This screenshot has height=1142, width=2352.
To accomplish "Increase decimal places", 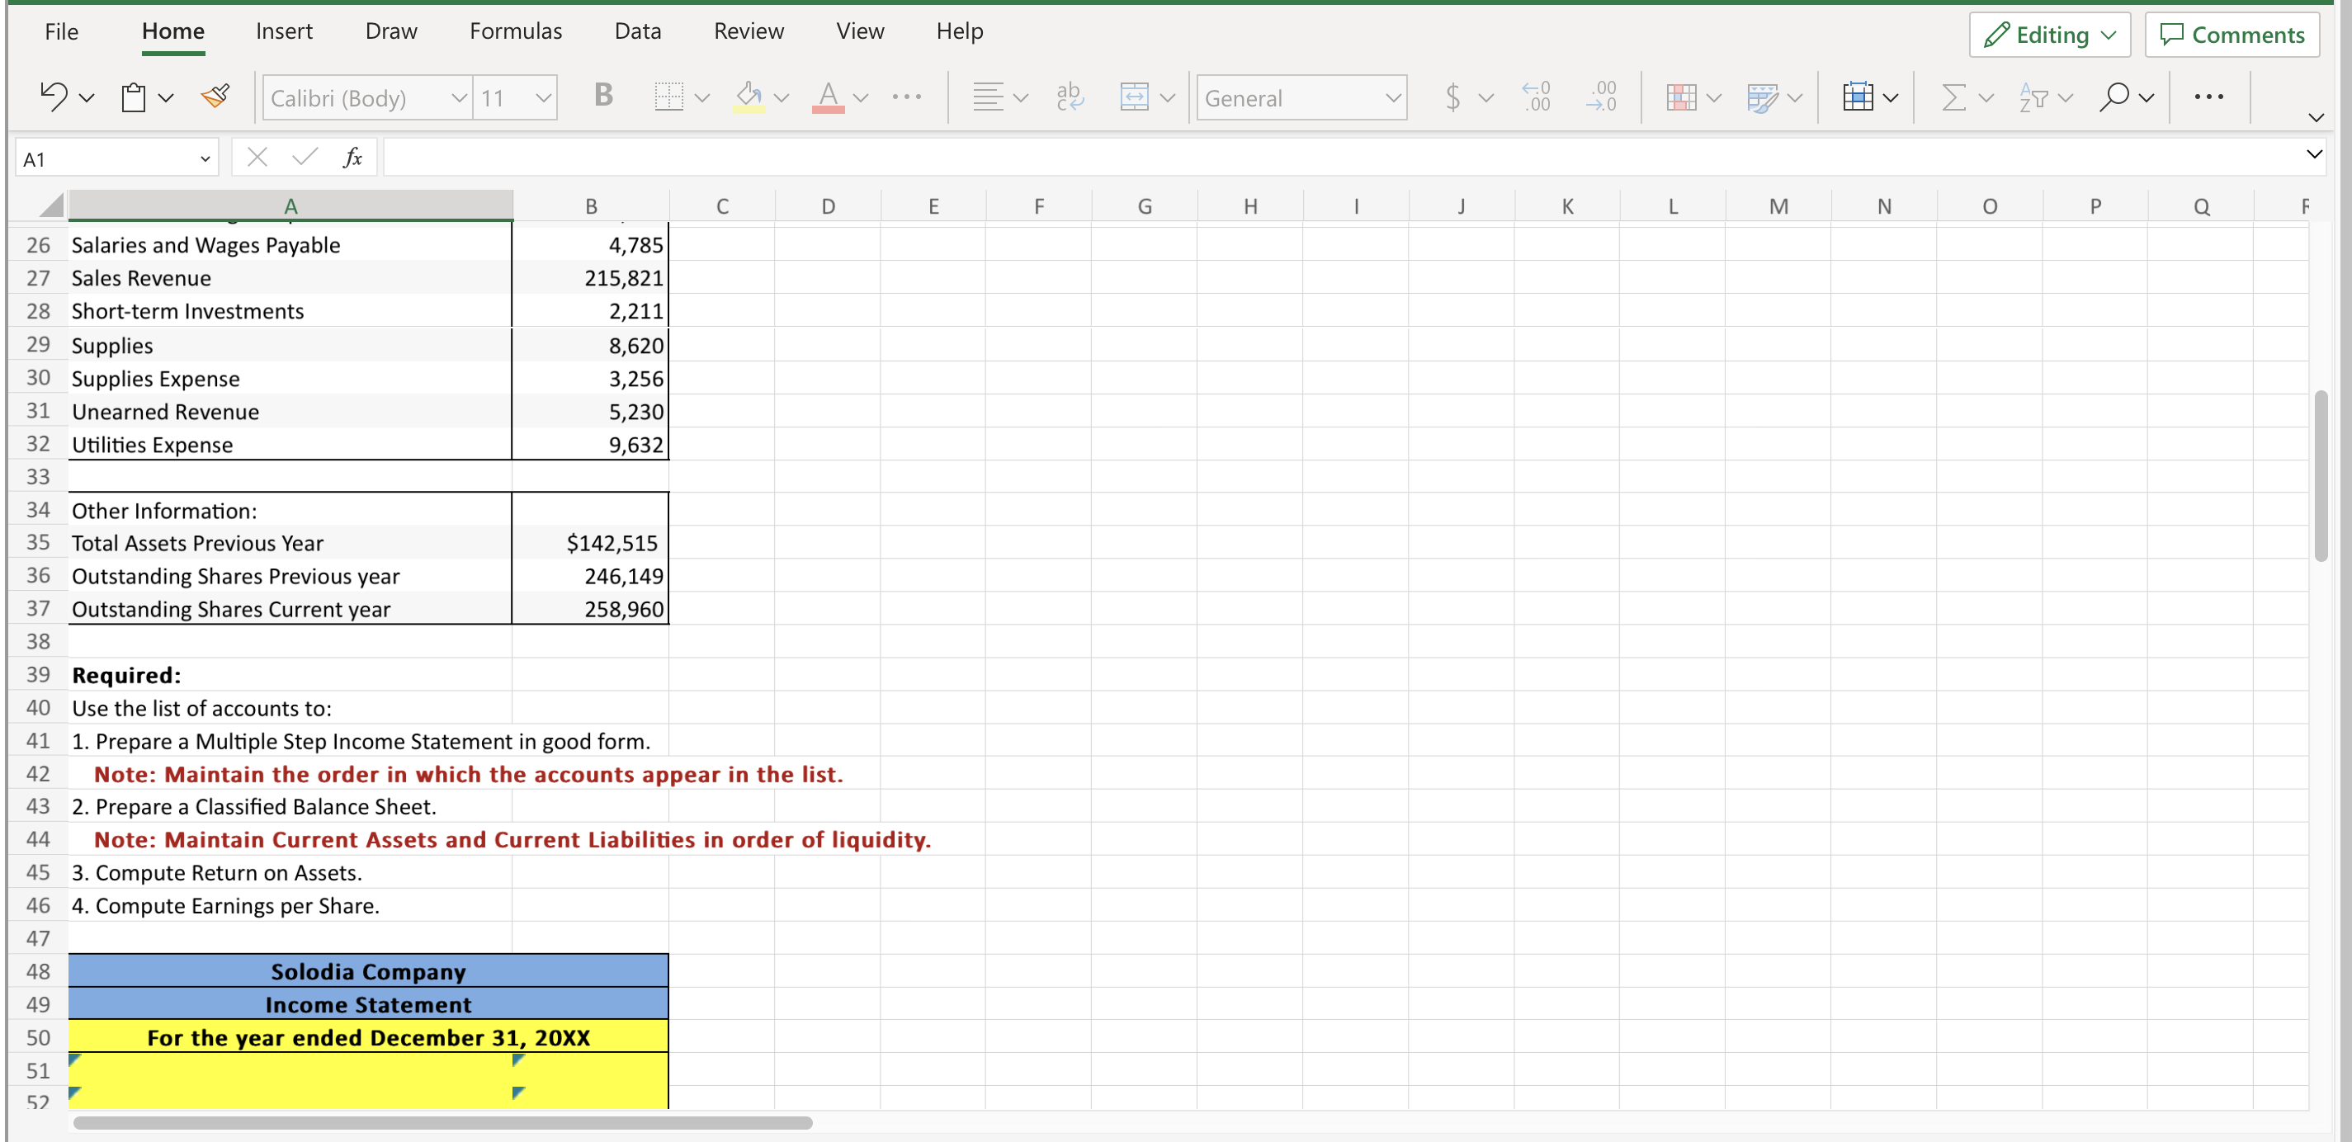I will pyautogui.click(x=1537, y=97).
